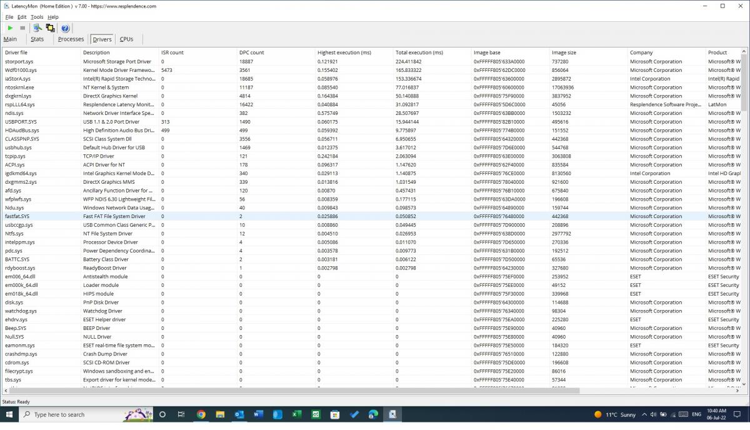This screenshot has height=430, width=750.
Task: Open Microsoft Edge from the taskbar
Action: coord(373,414)
